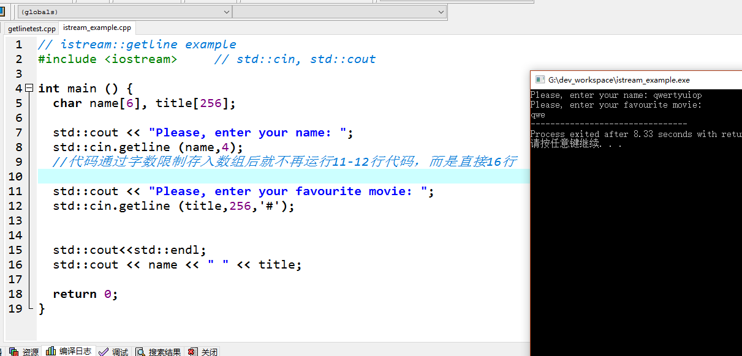
Task: Click the bar chart icon on 编译日志 tab
Action: [x=51, y=351]
